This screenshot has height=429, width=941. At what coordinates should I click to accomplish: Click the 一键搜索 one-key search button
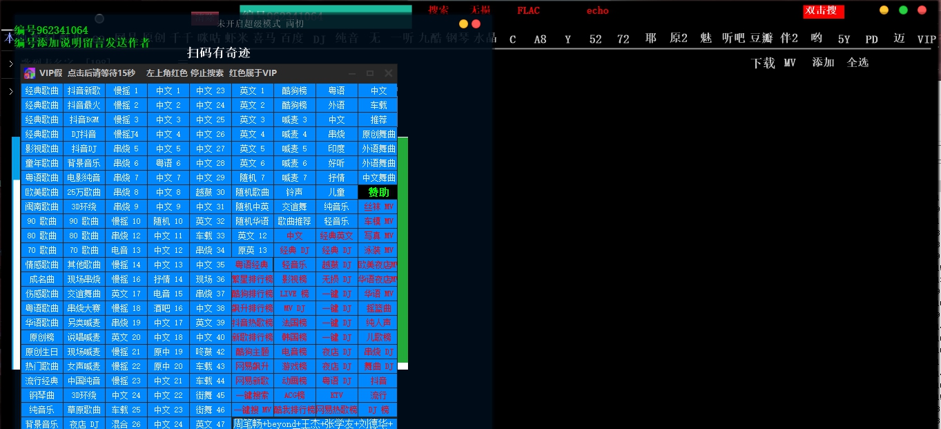point(252,394)
